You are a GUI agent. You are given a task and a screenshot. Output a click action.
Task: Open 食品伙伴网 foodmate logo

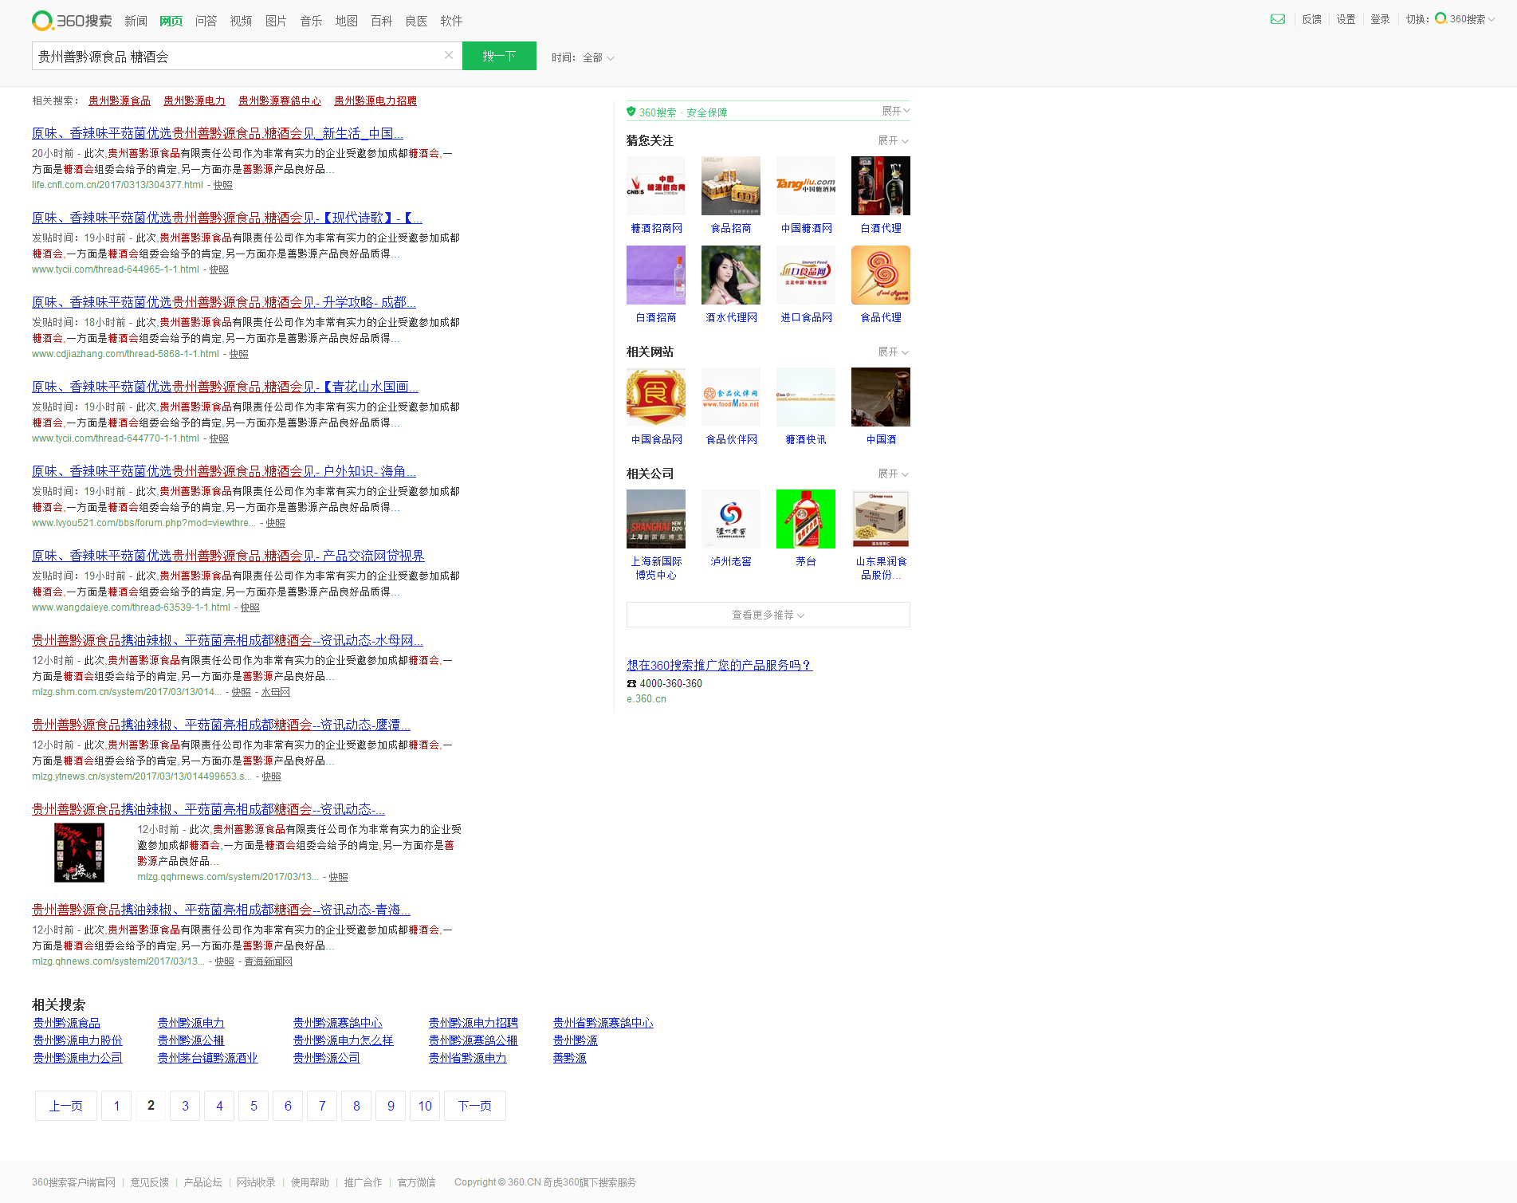point(731,397)
